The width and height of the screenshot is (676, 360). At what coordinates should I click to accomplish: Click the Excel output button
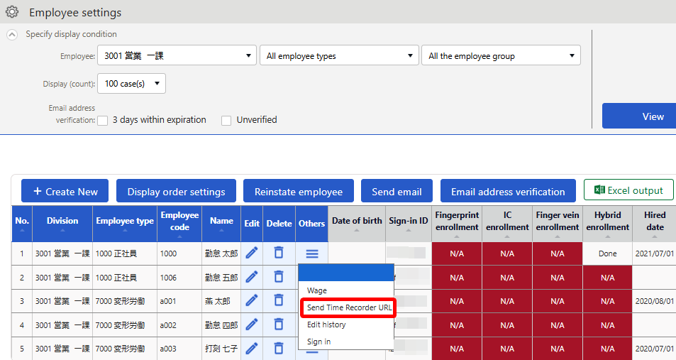pos(628,190)
